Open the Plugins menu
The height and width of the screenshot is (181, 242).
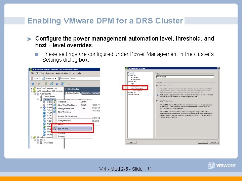pos(72,73)
